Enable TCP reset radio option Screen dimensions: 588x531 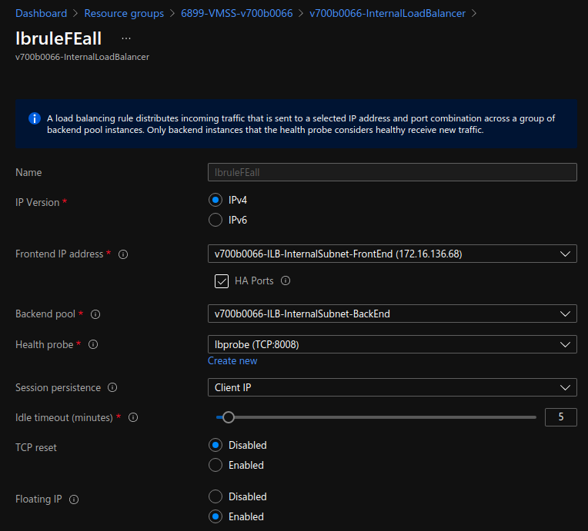point(215,465)
